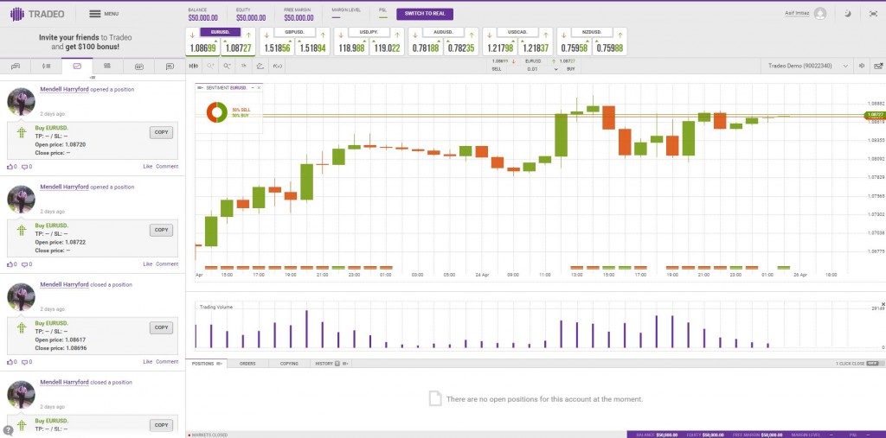Open Tradeo Demo account dropdown
This screenshot has width=886, height=438.
[x=808, y=66]
